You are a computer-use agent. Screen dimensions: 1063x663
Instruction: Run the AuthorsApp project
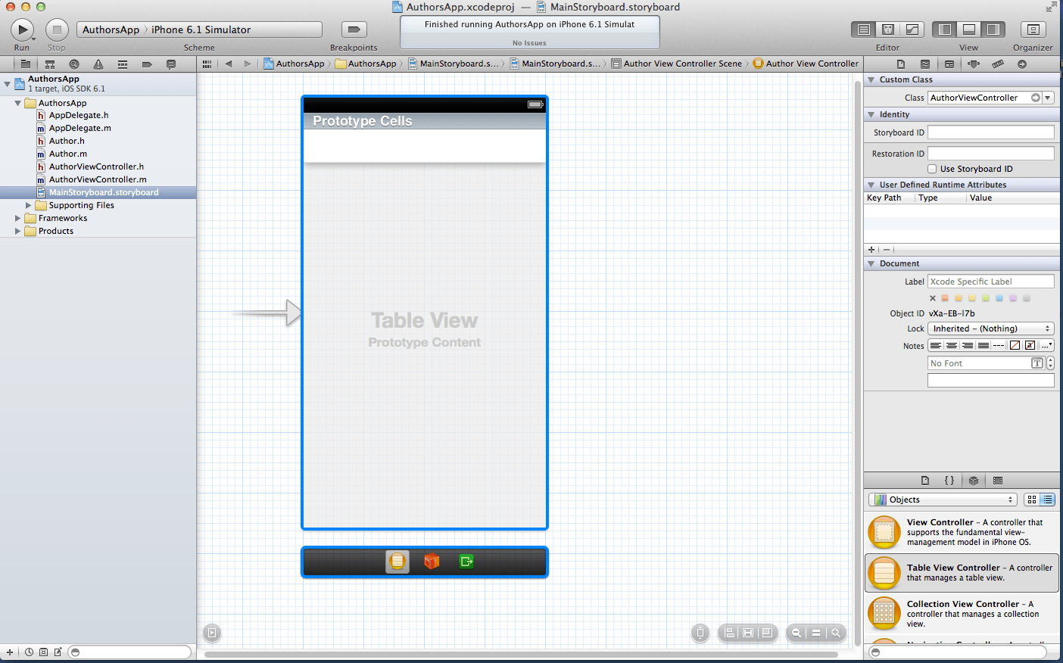22,30
